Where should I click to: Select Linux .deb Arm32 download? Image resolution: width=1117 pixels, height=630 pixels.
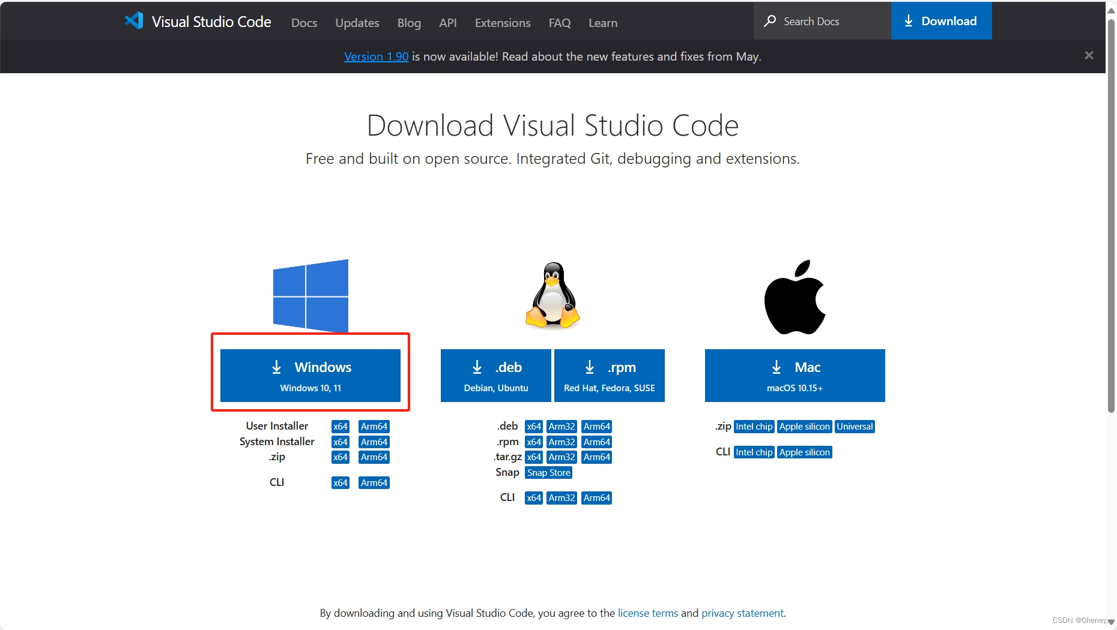562,427
